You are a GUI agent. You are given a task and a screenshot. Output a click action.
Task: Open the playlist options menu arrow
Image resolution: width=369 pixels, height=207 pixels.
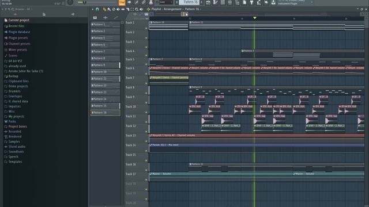[x=92, y=9]
